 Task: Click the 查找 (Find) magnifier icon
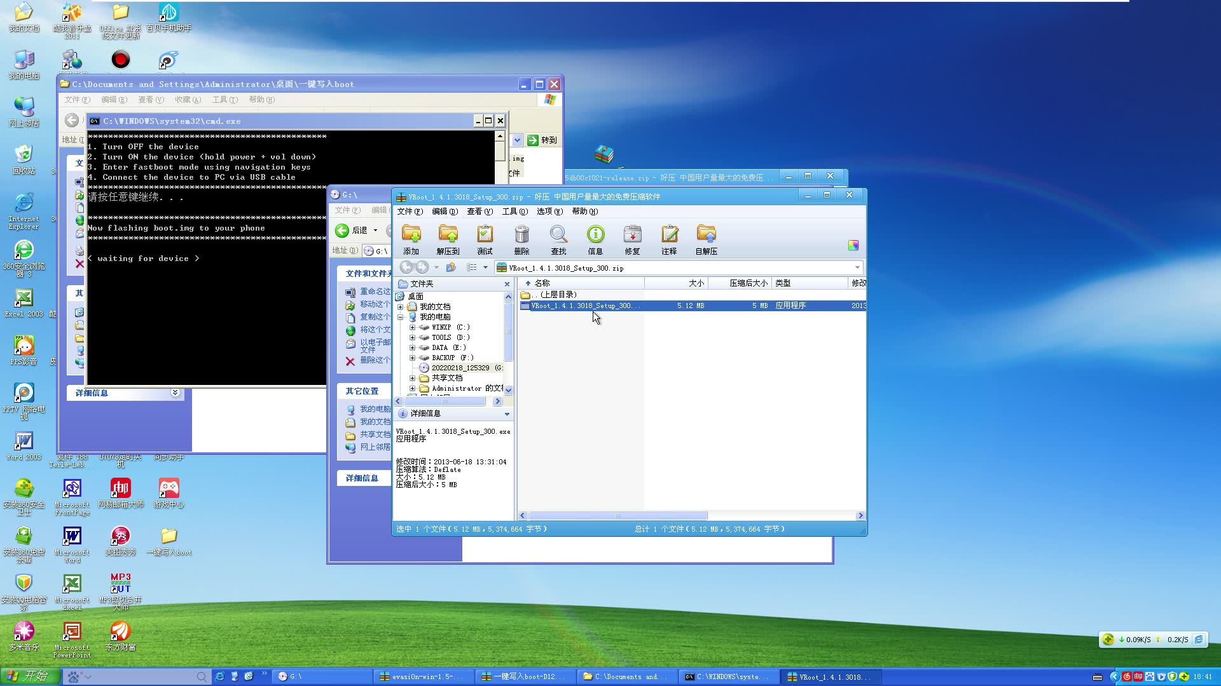point(558,239)
